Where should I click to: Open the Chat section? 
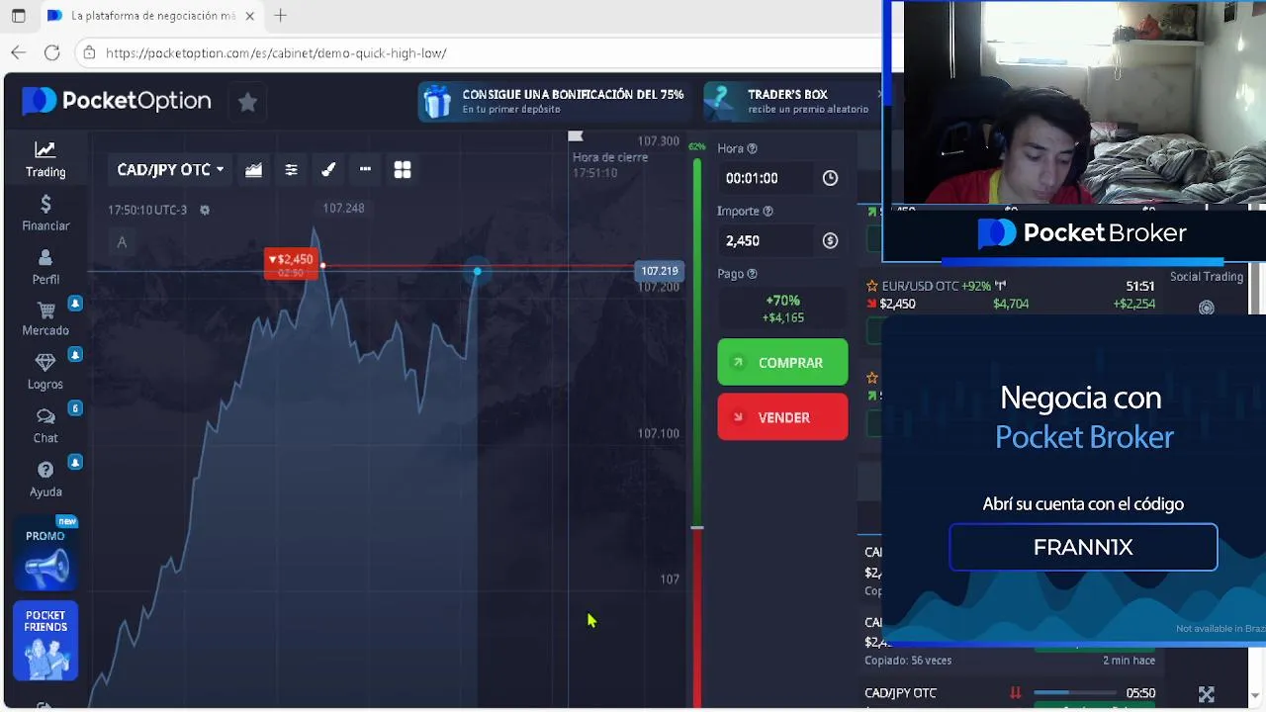[45, 425]
